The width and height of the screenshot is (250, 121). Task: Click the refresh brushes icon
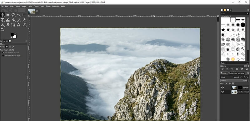[x=242, y=69]
